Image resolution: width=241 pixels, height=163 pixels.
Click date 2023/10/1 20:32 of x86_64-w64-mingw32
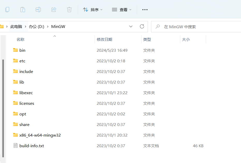tap(112, 135)
